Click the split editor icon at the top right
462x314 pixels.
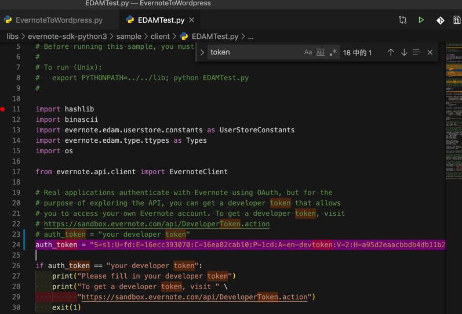457,20
